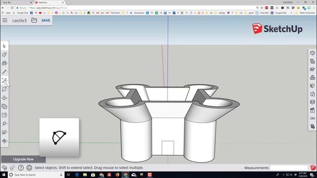Redo the last action
The image size is (317, 178).
12,168
